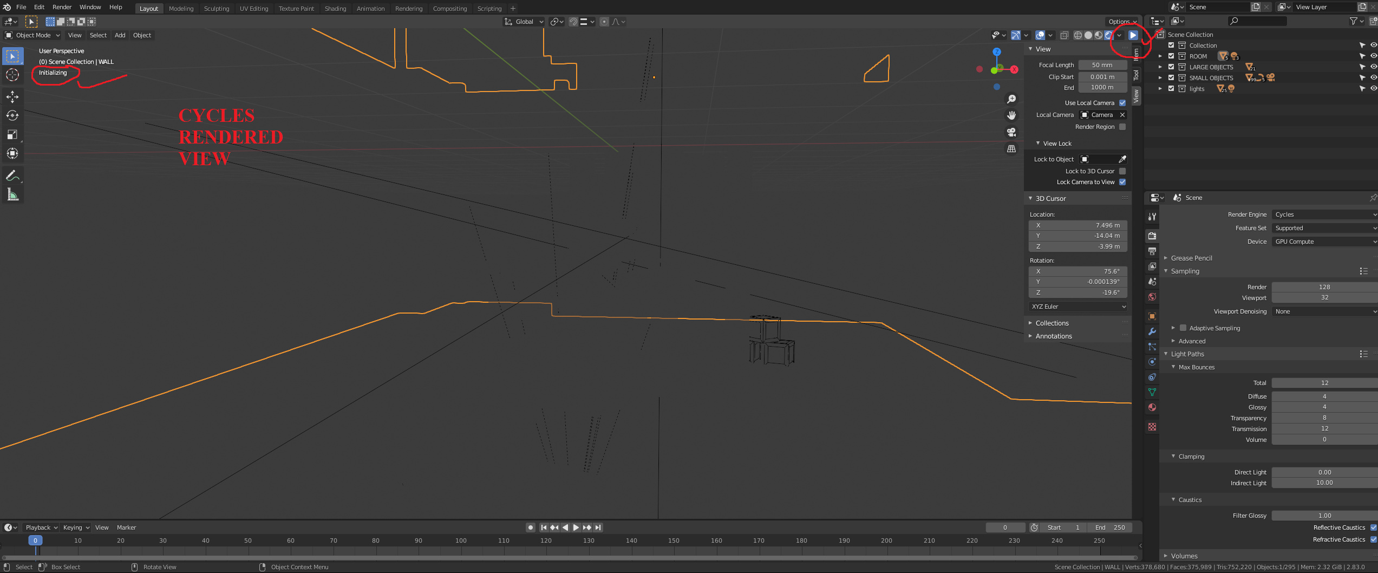Open the Rendering menu
This screenshot has height=573, width=1378.
409,8
